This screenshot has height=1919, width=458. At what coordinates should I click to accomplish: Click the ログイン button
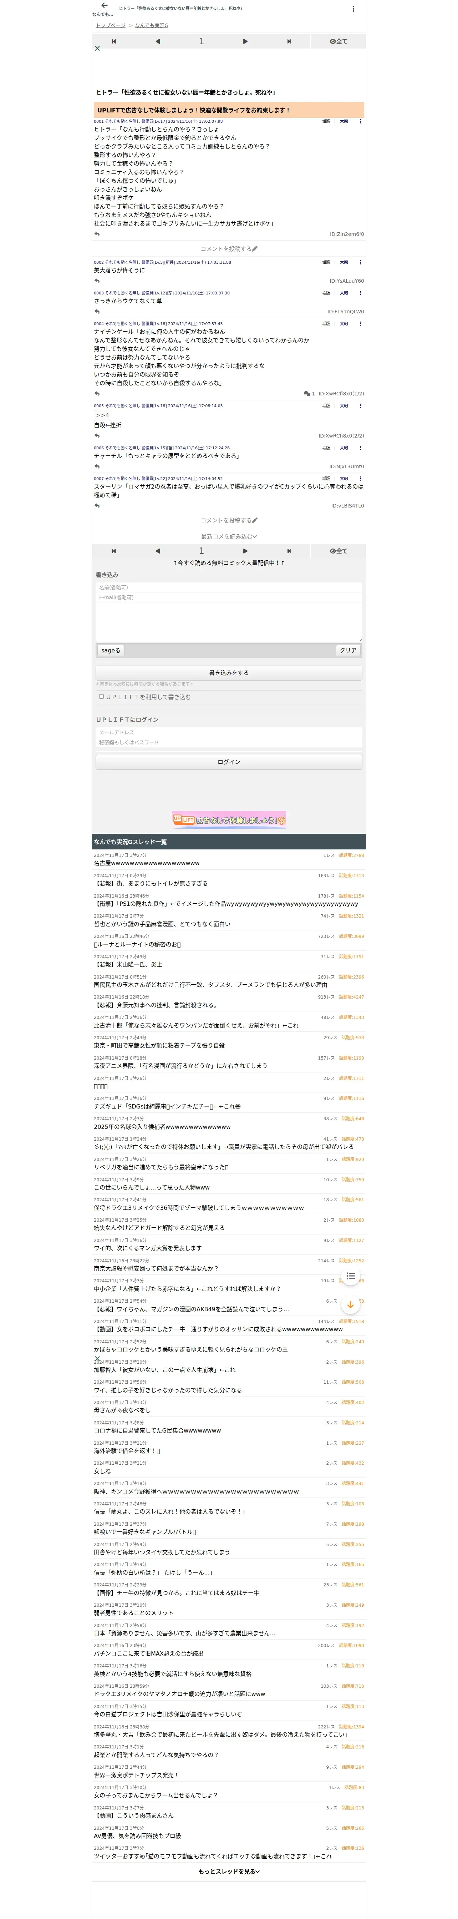click(229, 762)
